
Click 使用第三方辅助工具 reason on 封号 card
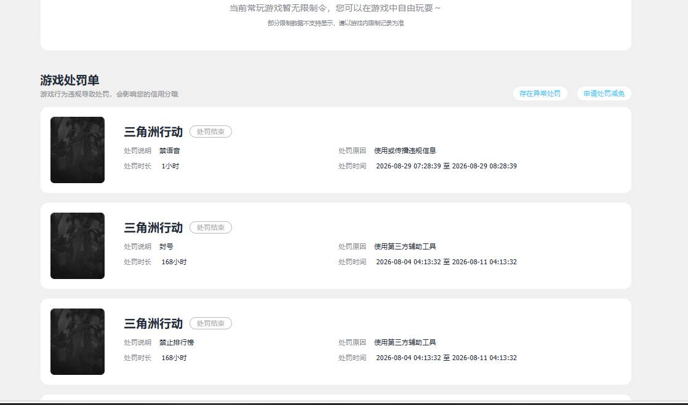pos(405,247)
